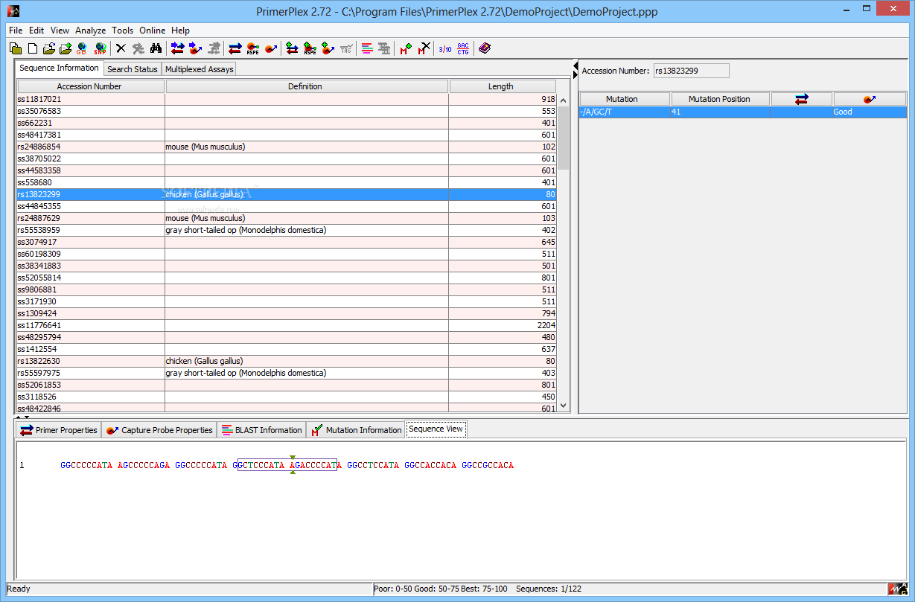The width and height of the screenshot is (915, 602).
Task: Click the 'Good' rating cell
Action: pos(870,112)
